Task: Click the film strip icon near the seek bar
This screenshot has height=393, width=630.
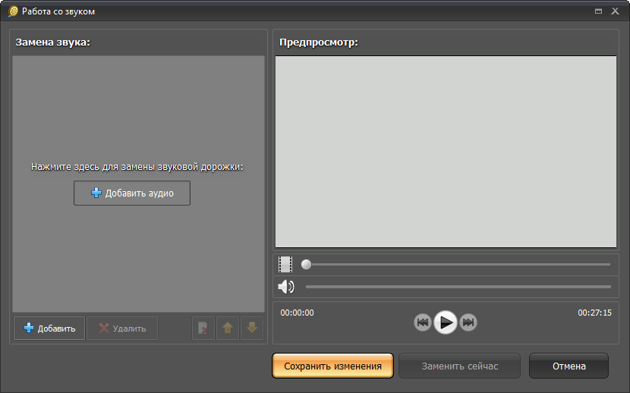Action: [285, 265]
